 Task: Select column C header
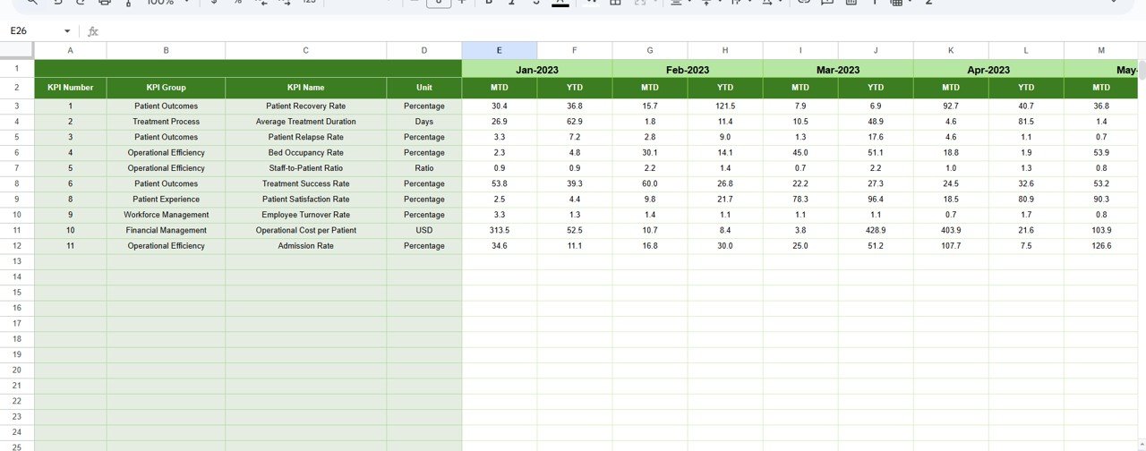pos(306,51)
